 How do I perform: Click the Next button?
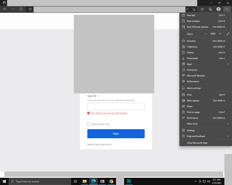click(116, 134)
